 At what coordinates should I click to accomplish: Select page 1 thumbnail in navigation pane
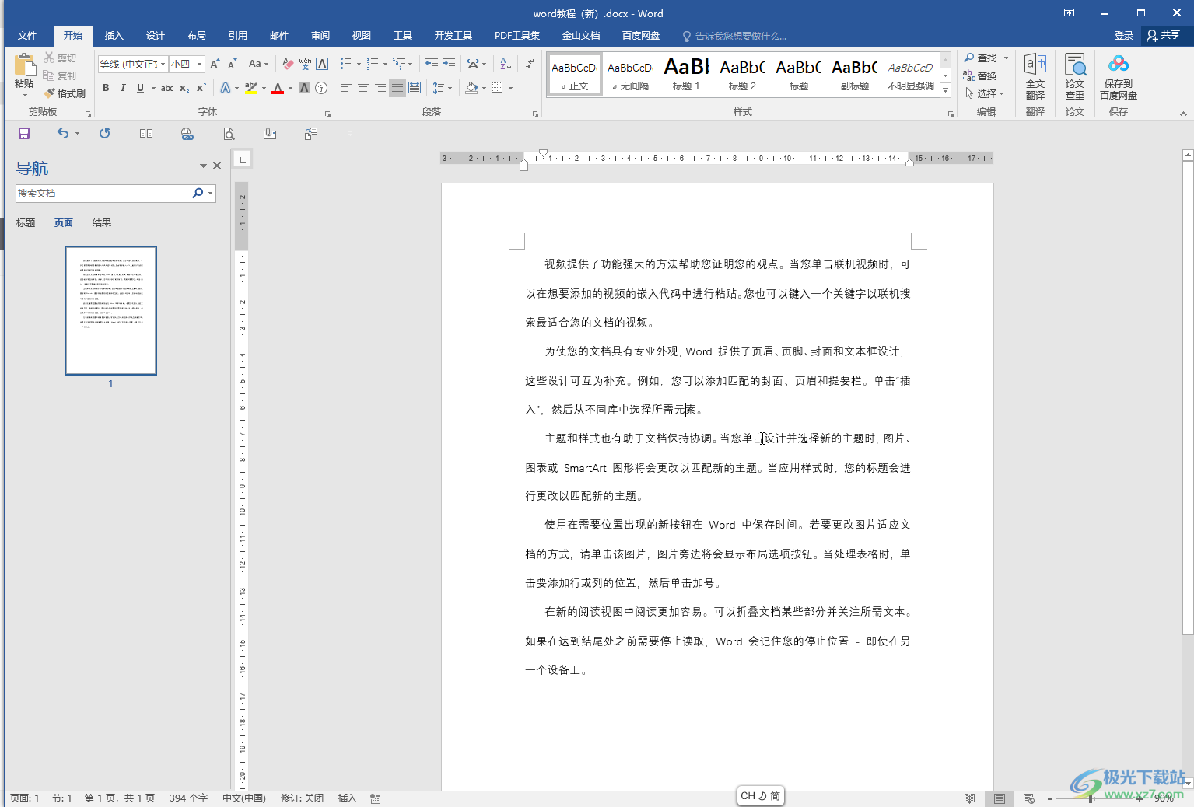(x=110, y=310)
